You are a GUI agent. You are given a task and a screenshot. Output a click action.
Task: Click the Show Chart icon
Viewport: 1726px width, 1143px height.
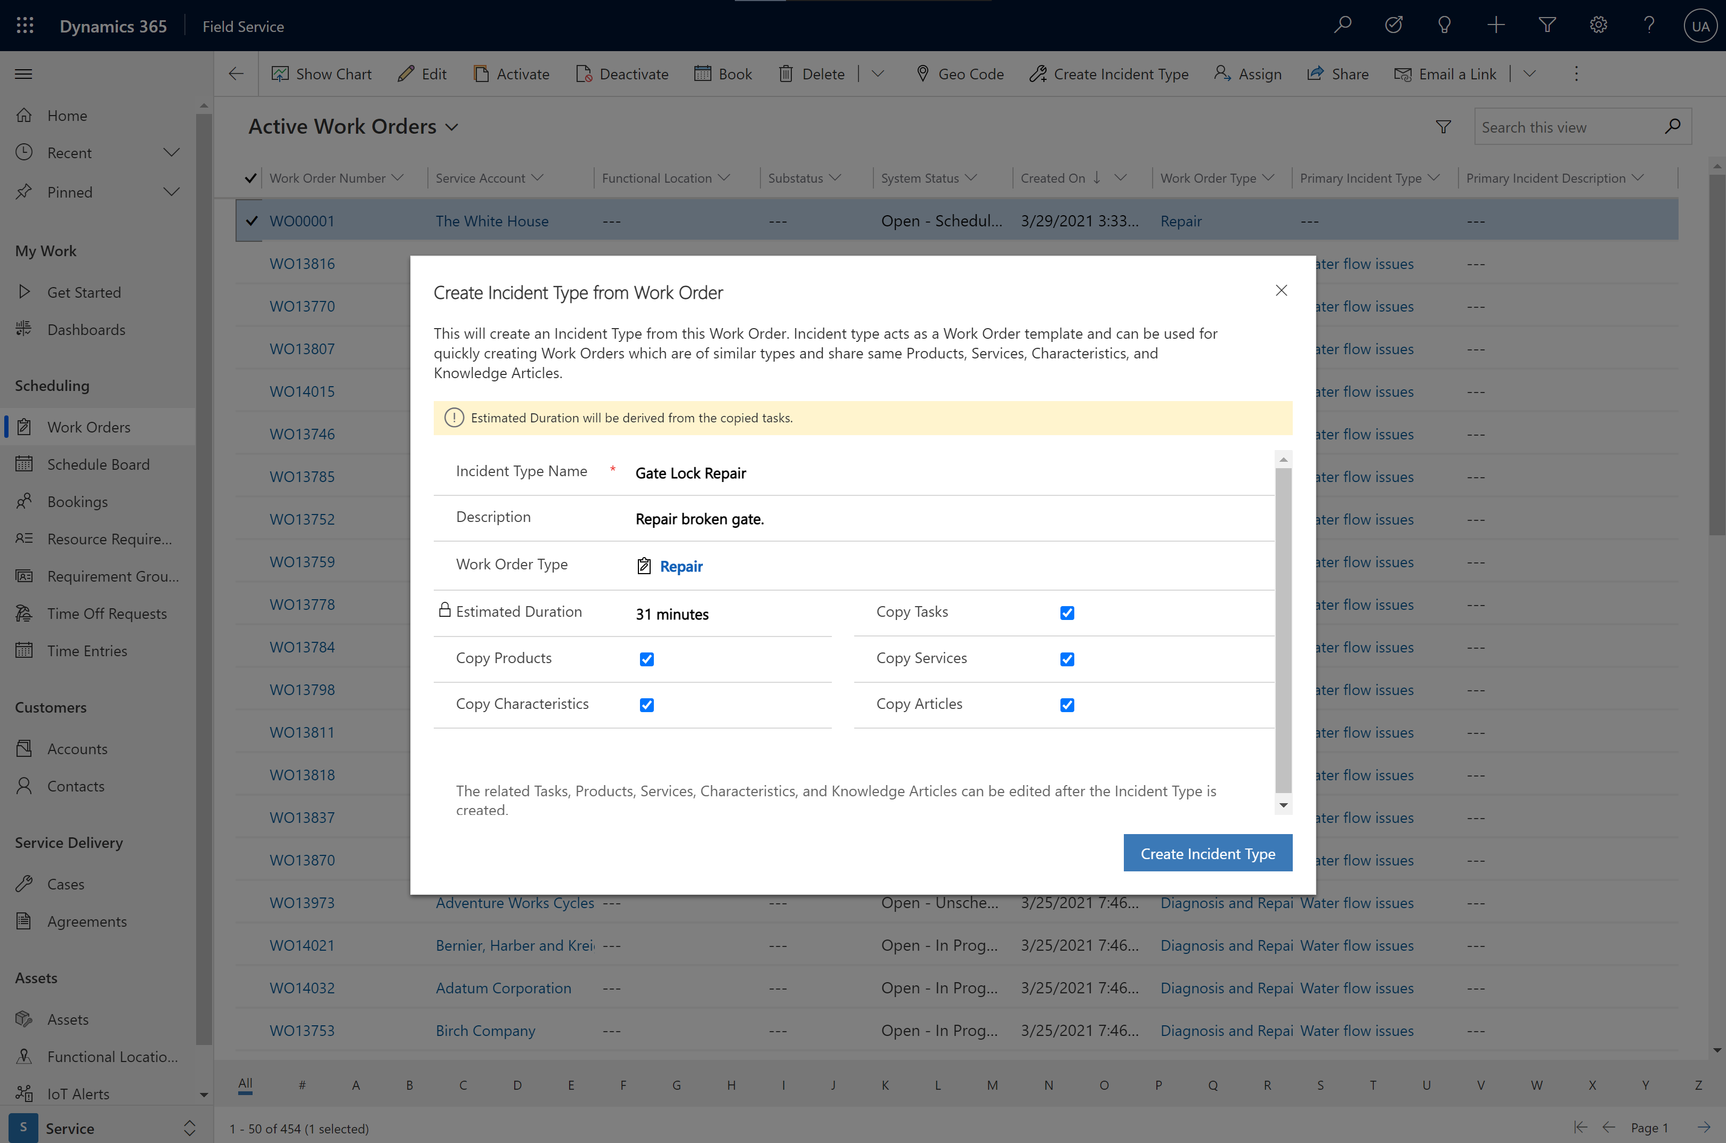click(278, 74)
